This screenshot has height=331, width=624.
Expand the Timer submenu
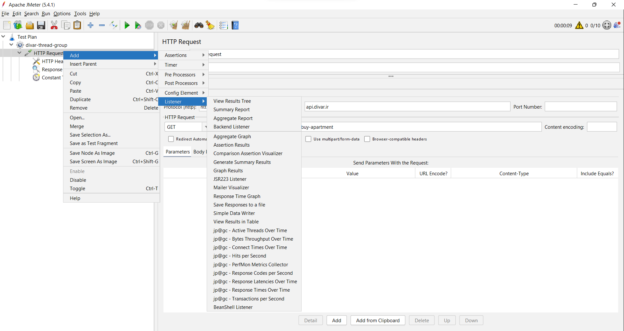pos(183,65)
